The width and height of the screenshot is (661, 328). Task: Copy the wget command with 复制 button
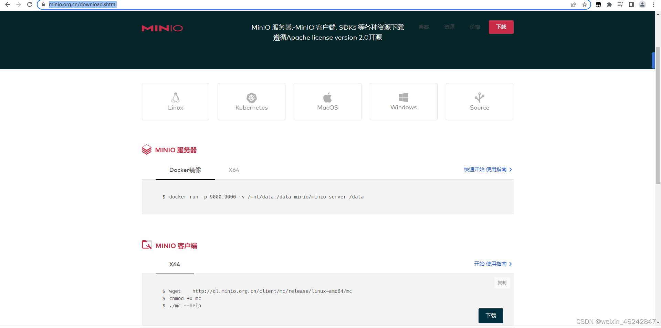click(502, 283)
